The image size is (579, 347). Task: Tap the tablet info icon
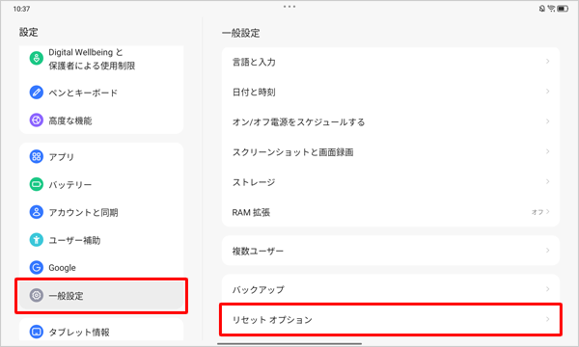tap(37, 332)
